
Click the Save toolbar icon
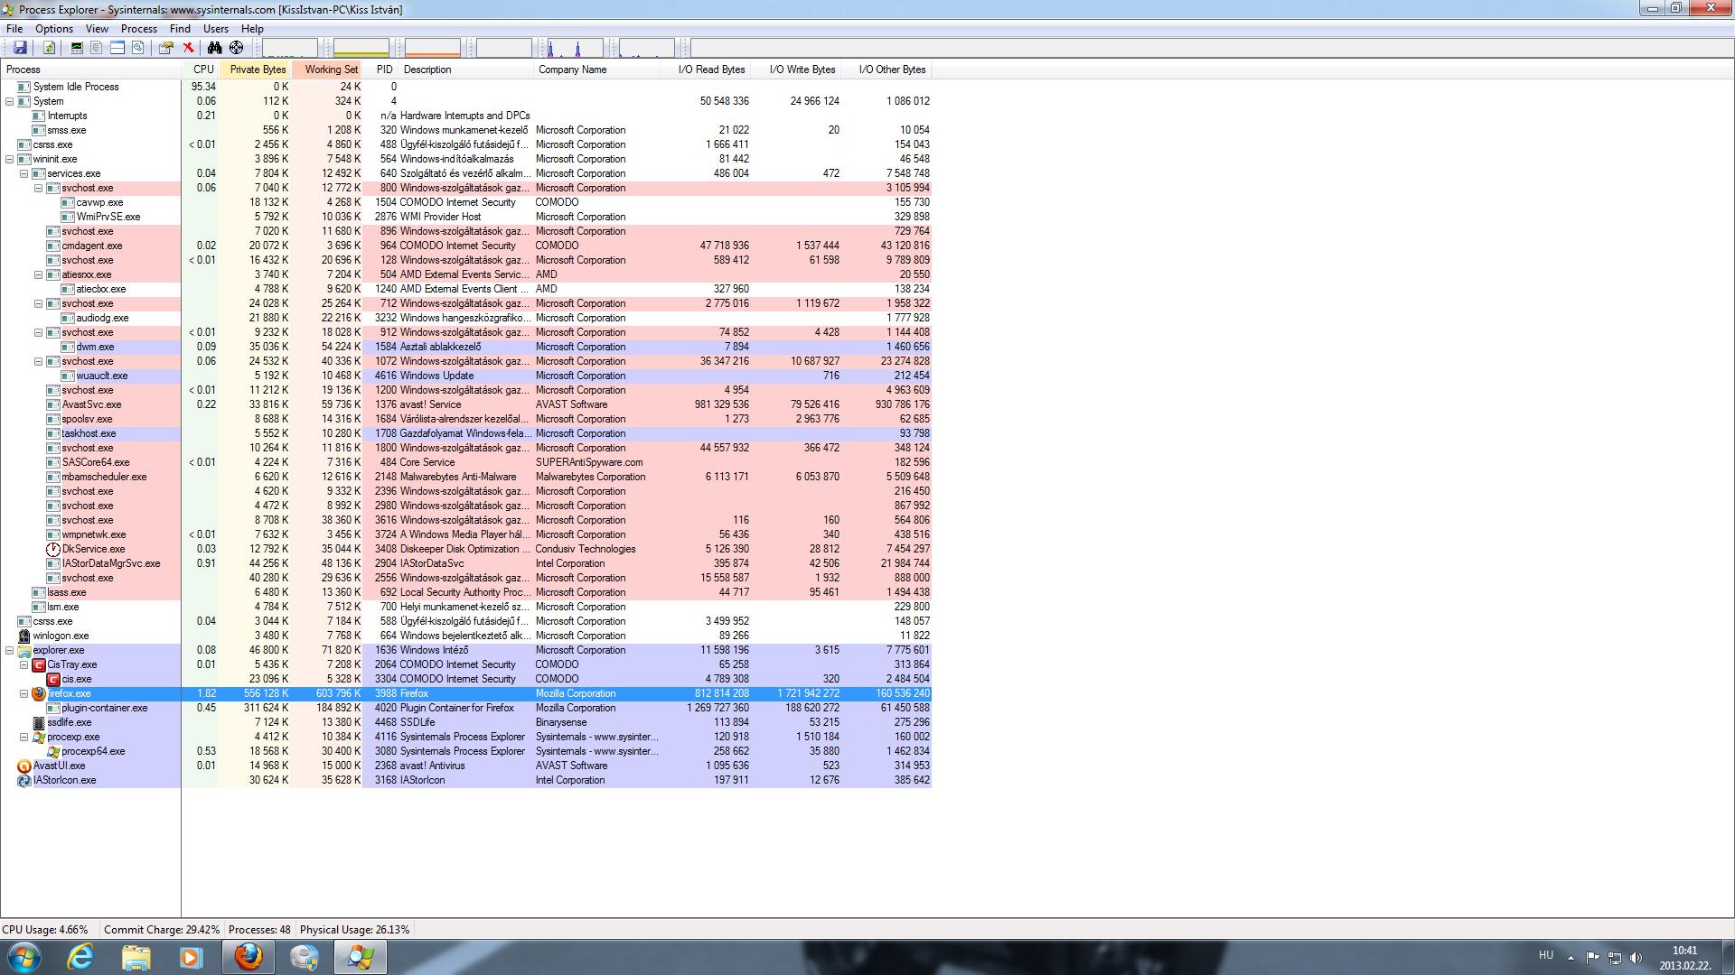point(20,48)
